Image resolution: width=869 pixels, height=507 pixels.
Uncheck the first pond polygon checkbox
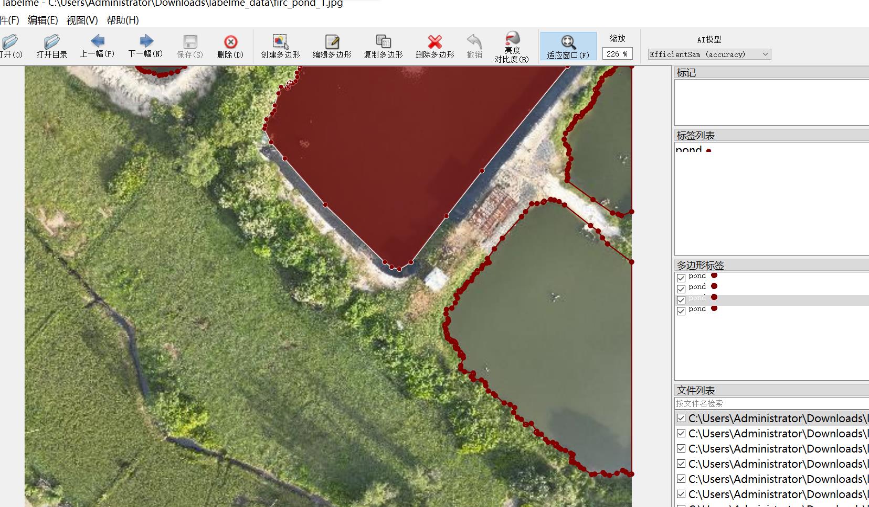pyautogui.click(x=681, y=278)
